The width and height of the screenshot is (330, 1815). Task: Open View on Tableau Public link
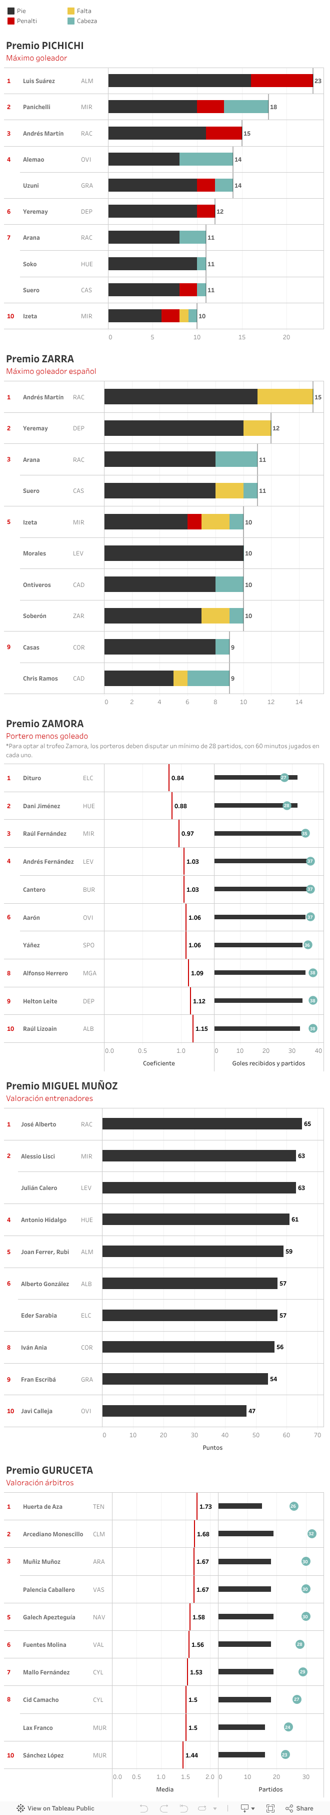(x=60, y=1808)
